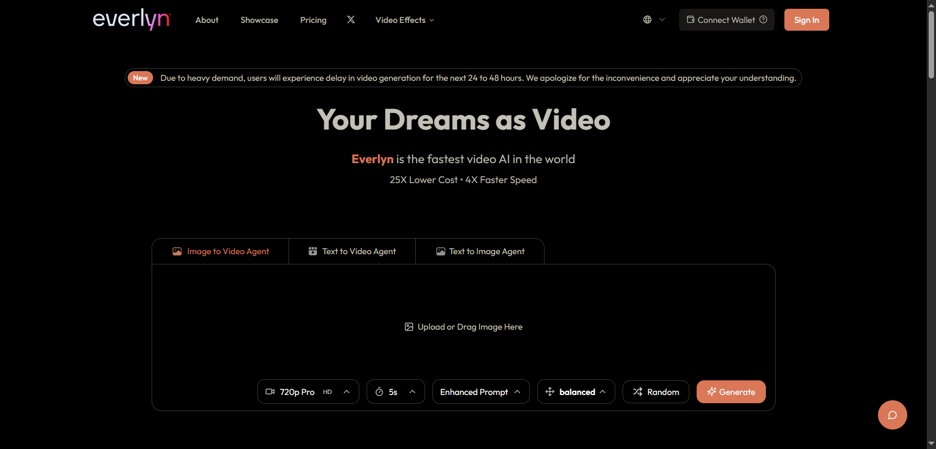936x449 pixels.
Task: Click the Text to Video Agent film icon
Action: click(x=313, y=251)
